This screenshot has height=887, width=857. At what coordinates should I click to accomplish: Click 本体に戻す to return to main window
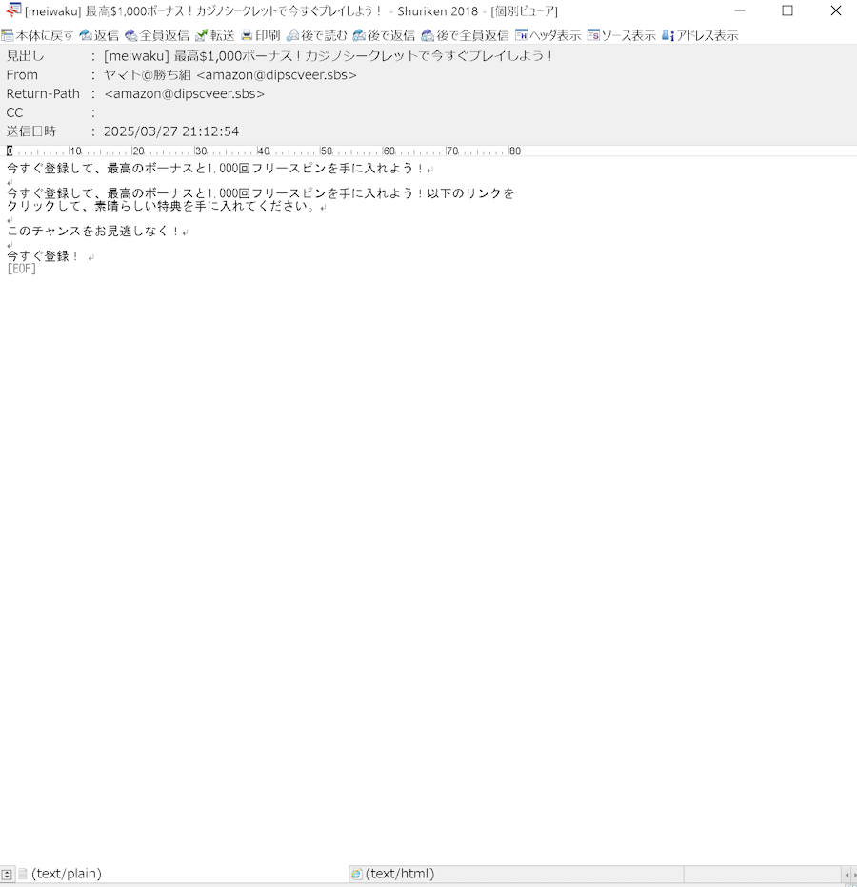coord(38,35)
